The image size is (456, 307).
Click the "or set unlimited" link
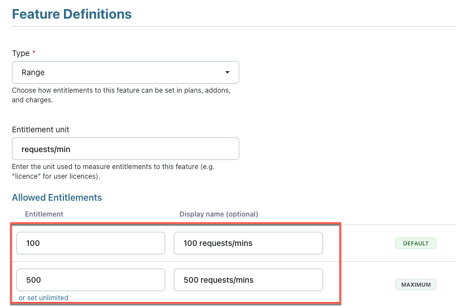[44, 297]
